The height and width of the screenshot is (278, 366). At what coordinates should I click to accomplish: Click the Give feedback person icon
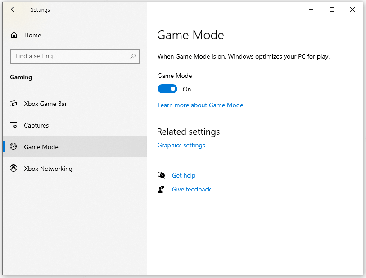[161, 189]
